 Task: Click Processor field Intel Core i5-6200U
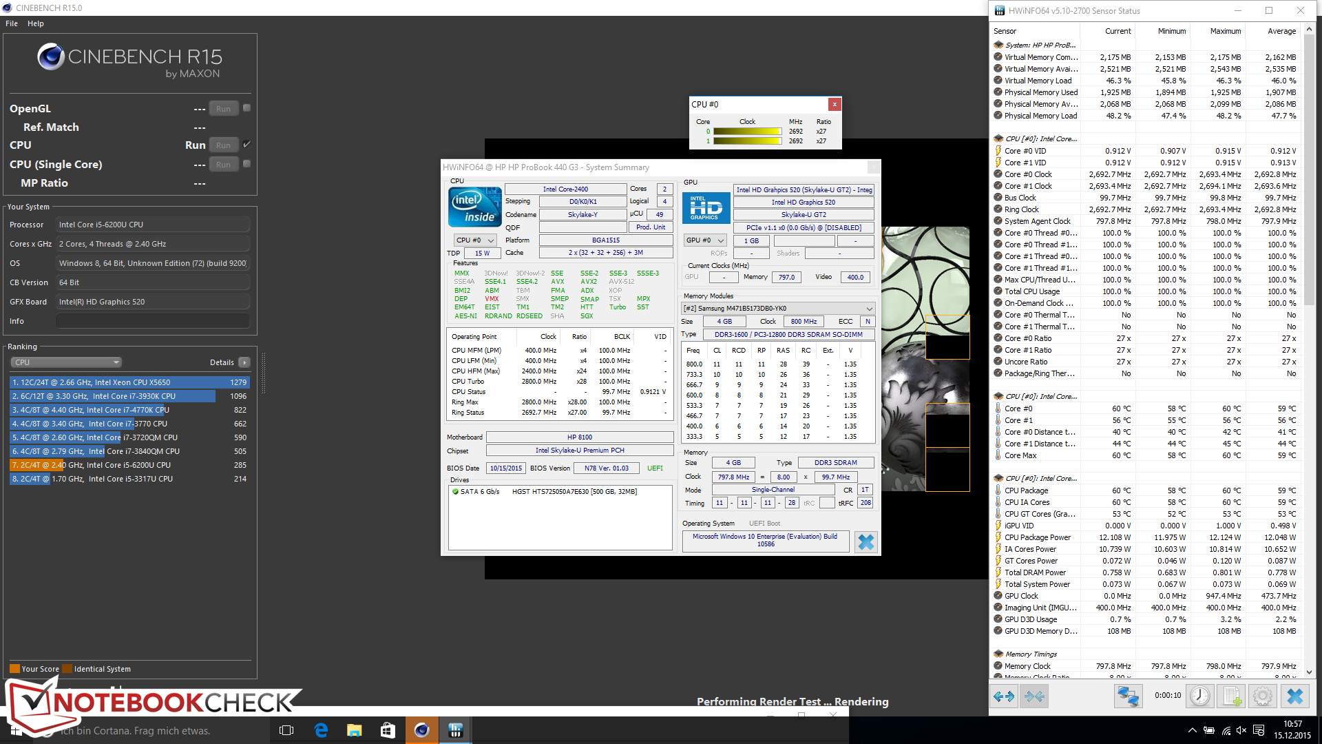click(x=153, y=225)
